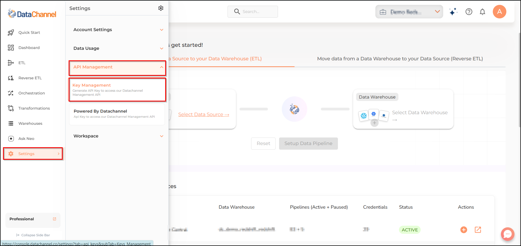Viewport: 521px width, 246px height.
Task: Click Pipelines (Active + Paused) column header
Action: click(319, 207)
